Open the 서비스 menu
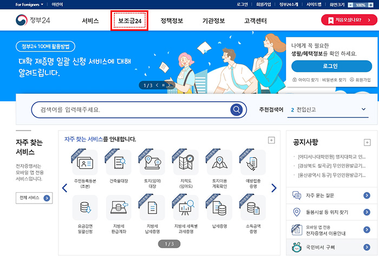379x260 pixels. (90, 21)
